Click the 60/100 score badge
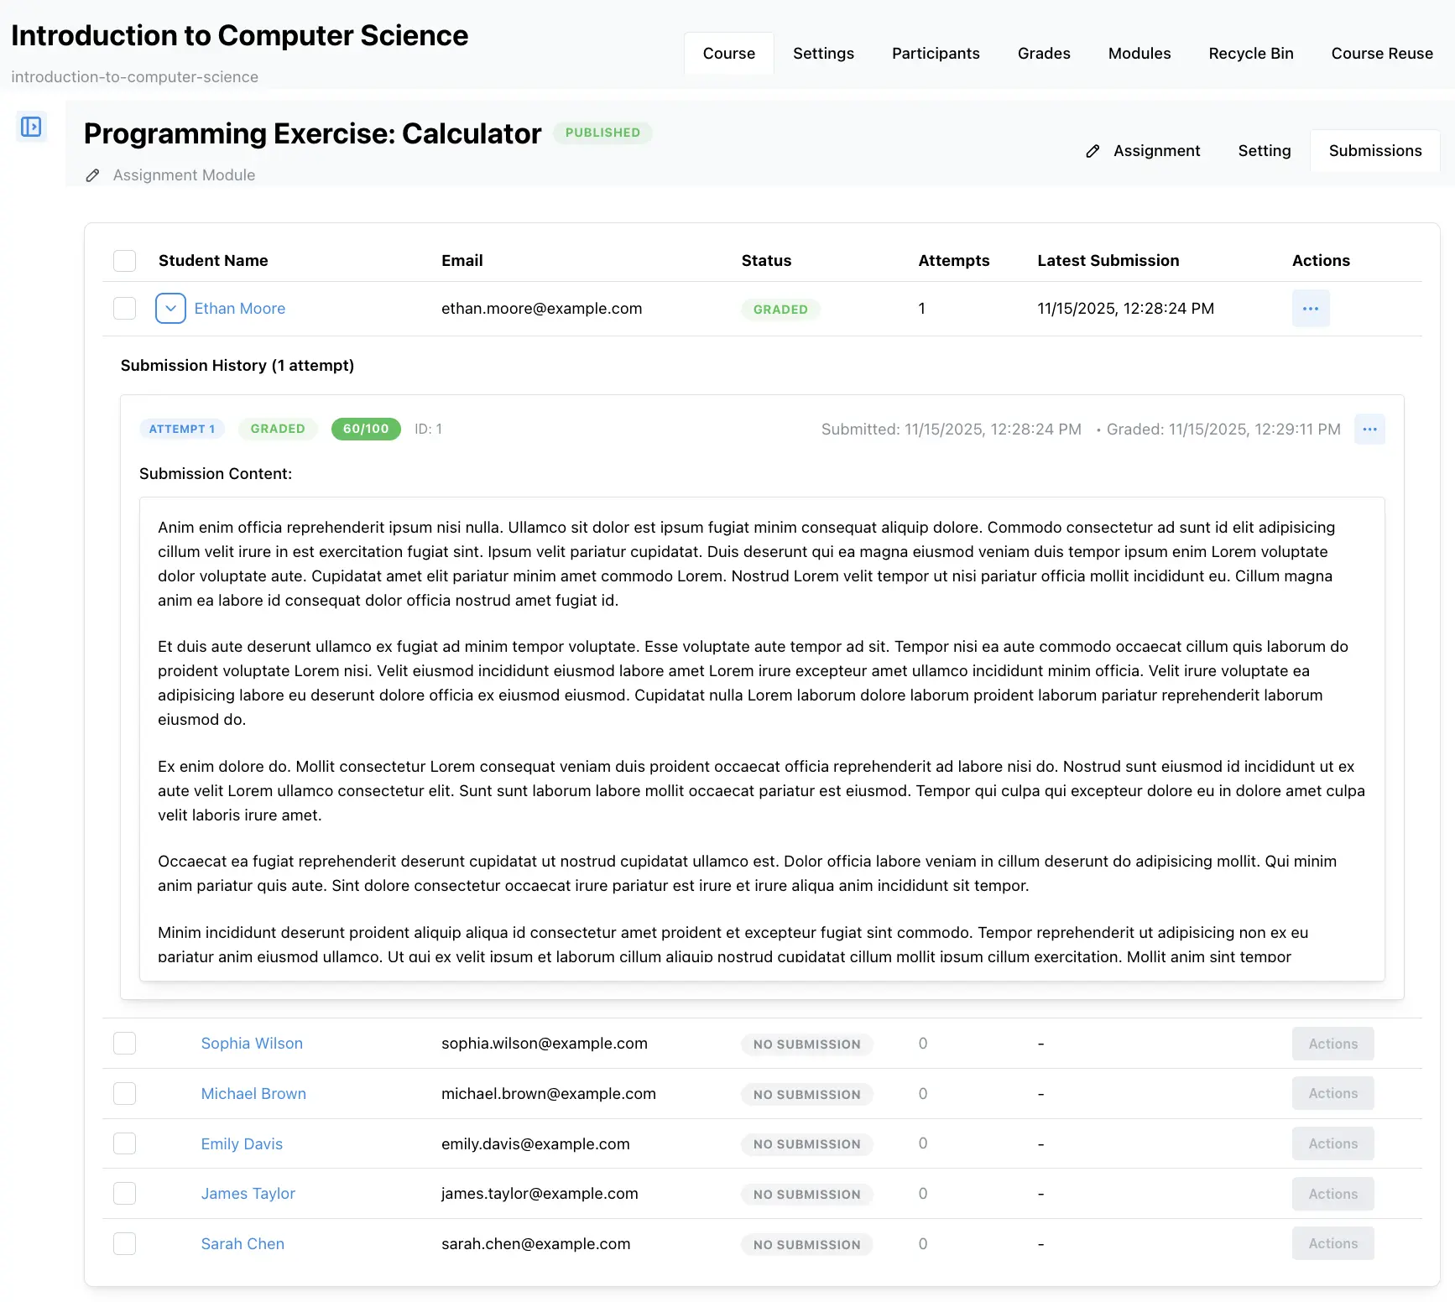The width and height of the screenshot is (1455, 1302). coord(366,429)
